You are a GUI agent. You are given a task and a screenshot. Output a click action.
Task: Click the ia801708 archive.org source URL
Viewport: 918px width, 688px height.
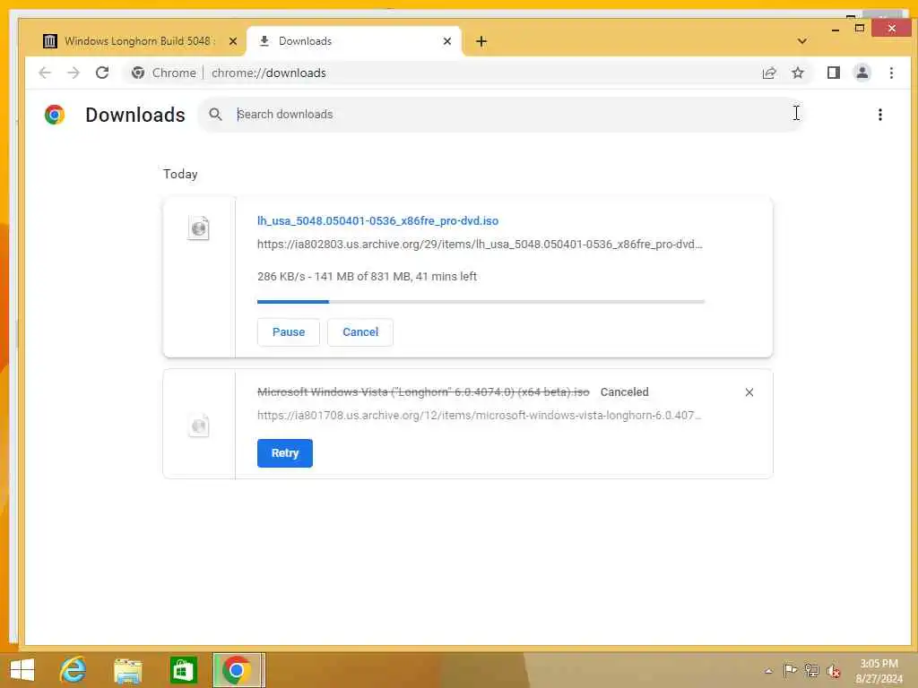point(479,415)
